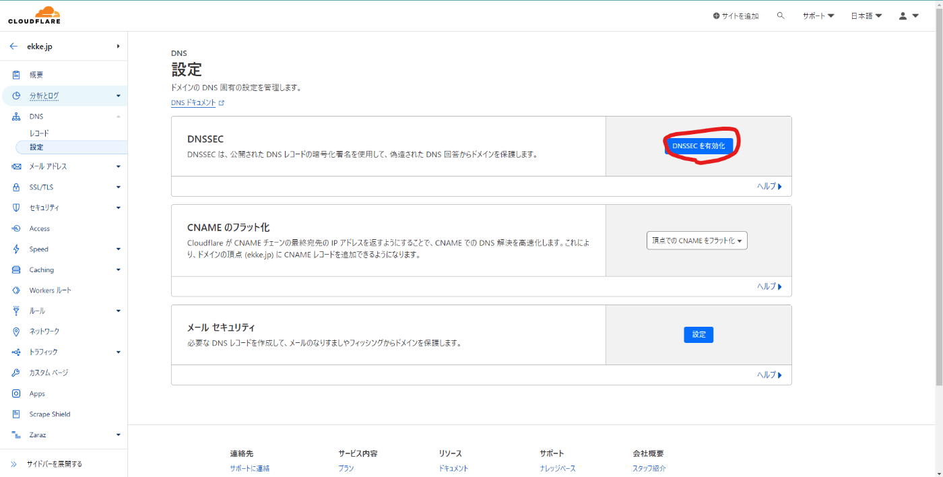This screenshot has width=943, height=477.
Task: Click the Caching drive icon
Action: coord(16,269)
